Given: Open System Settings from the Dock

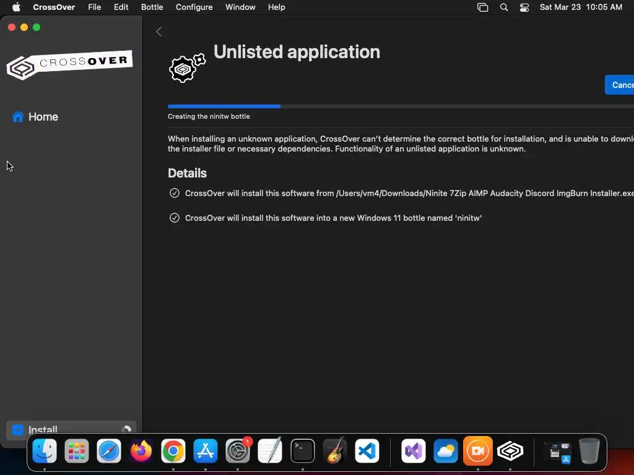Looking at the screenshot, I should [238, 451].
